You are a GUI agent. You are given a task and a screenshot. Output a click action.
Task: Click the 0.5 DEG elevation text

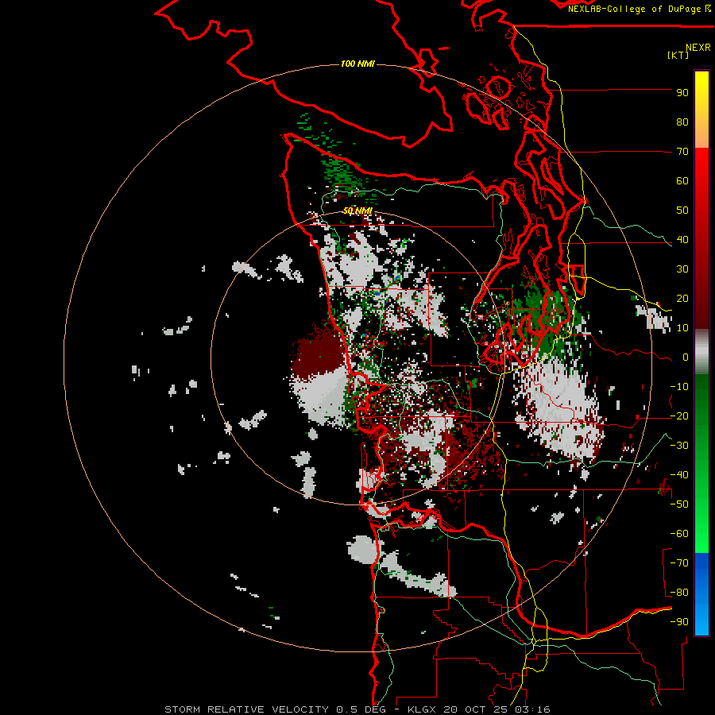361,709
